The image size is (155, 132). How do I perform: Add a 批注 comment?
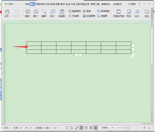pos(147,13)
